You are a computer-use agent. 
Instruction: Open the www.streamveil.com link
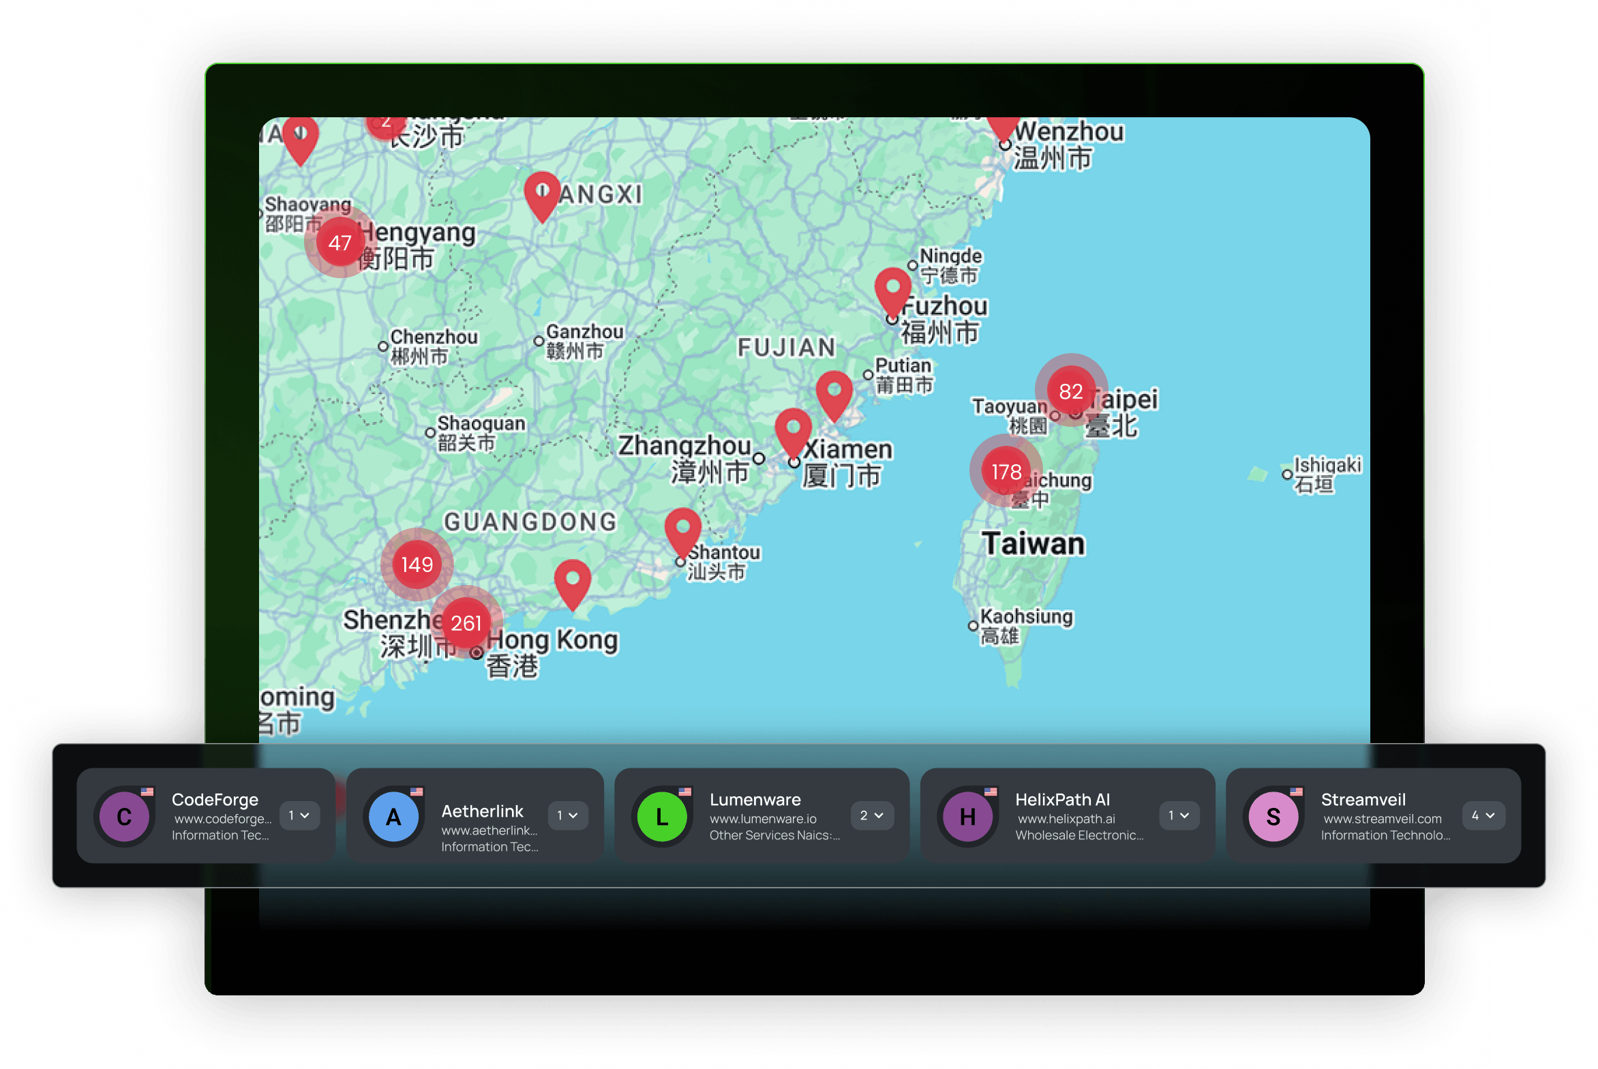coord(1382,819)
